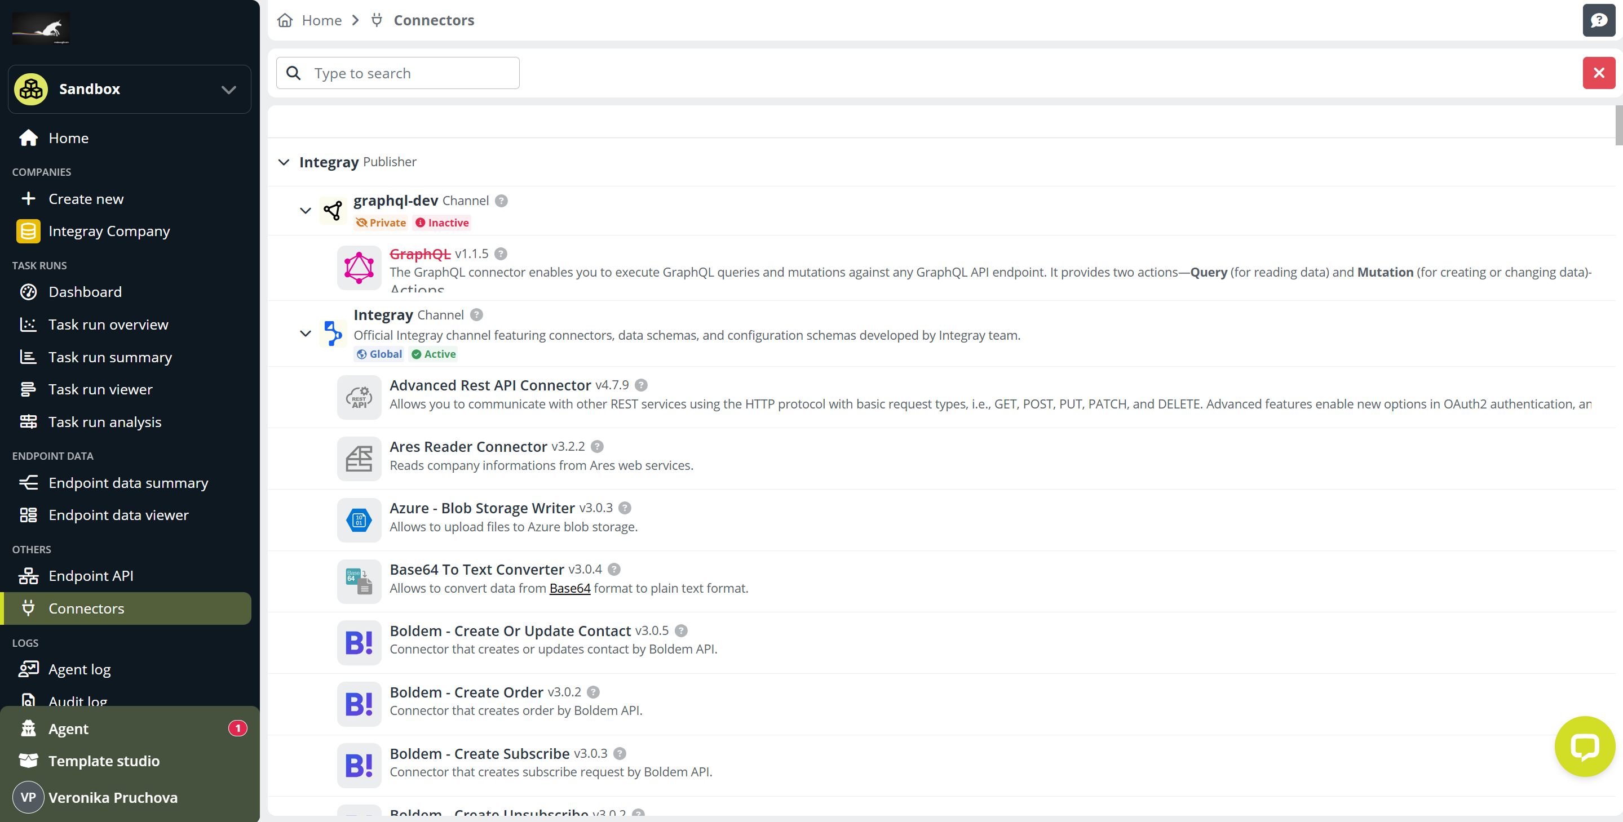Click help icon beside graphql-dev Channel
Image resolution: width=1623 pixels, height=822 pixels.
click(501, 201)
